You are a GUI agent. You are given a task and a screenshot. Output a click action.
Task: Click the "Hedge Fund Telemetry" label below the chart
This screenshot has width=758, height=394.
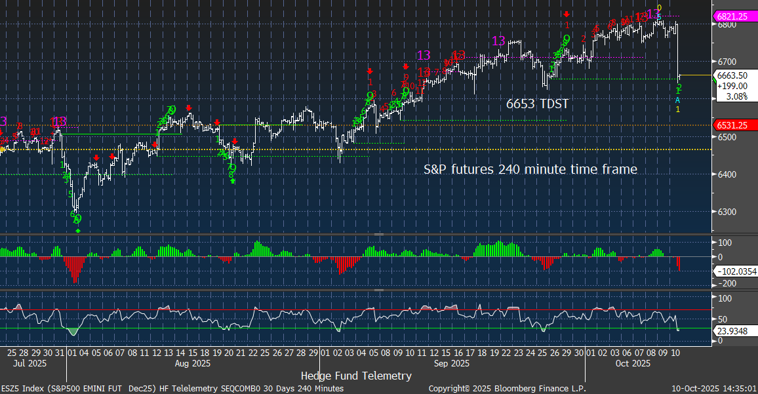tap(356, 376)
